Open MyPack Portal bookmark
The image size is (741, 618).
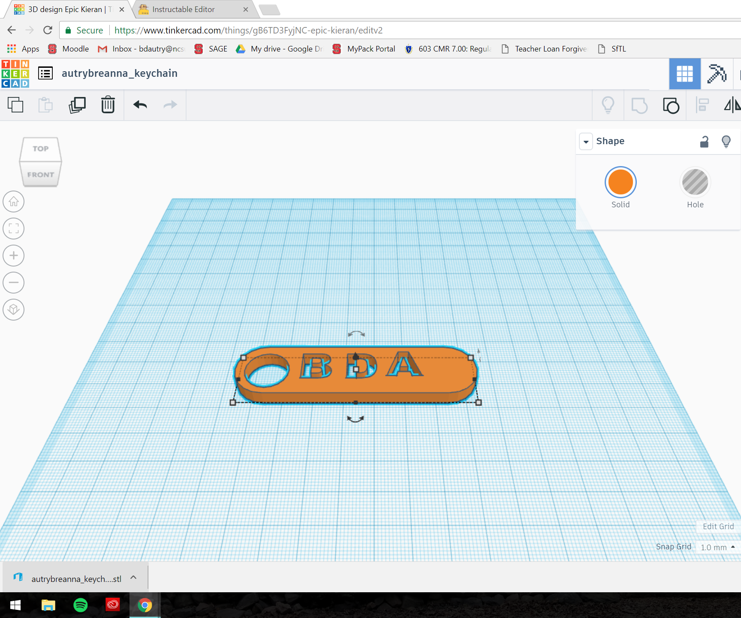click(364, 49)
